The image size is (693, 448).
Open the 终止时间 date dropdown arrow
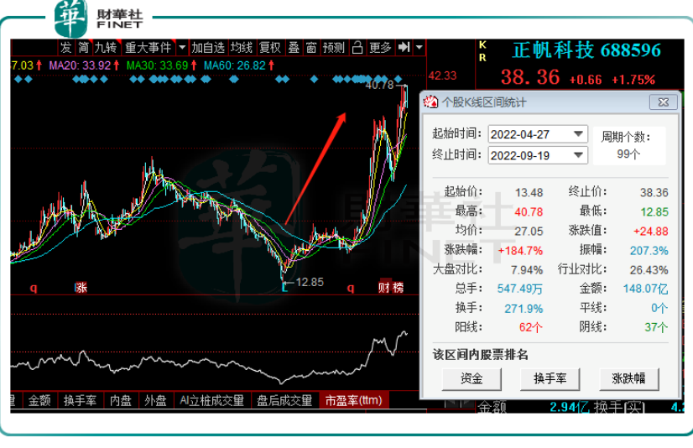pyautogui.click(x=578, y=155)
